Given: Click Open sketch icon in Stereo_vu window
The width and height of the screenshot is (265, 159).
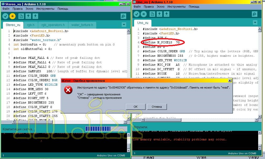Looking at the screenshot, I should (x=28, y=16).
